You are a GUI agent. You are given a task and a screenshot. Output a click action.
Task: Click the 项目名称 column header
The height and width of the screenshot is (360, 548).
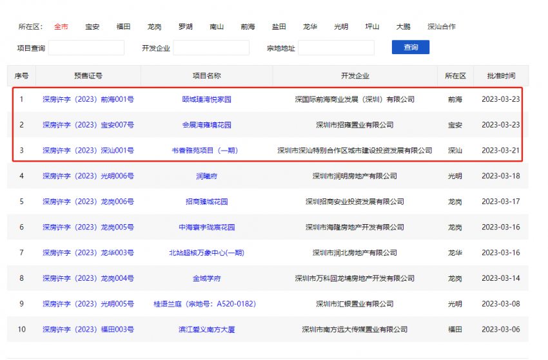[x=206, y=76]
